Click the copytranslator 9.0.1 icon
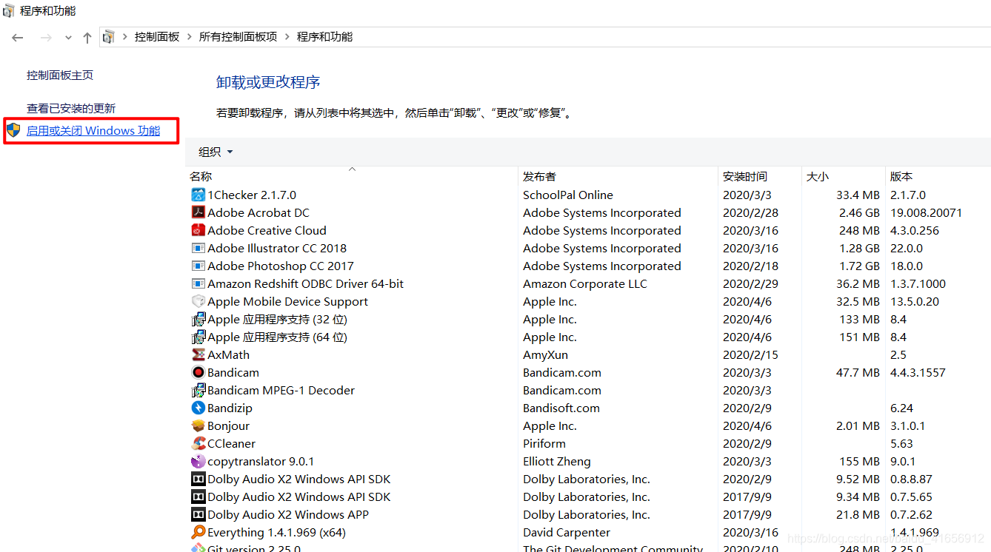991x552 pixels. [198, 461]
